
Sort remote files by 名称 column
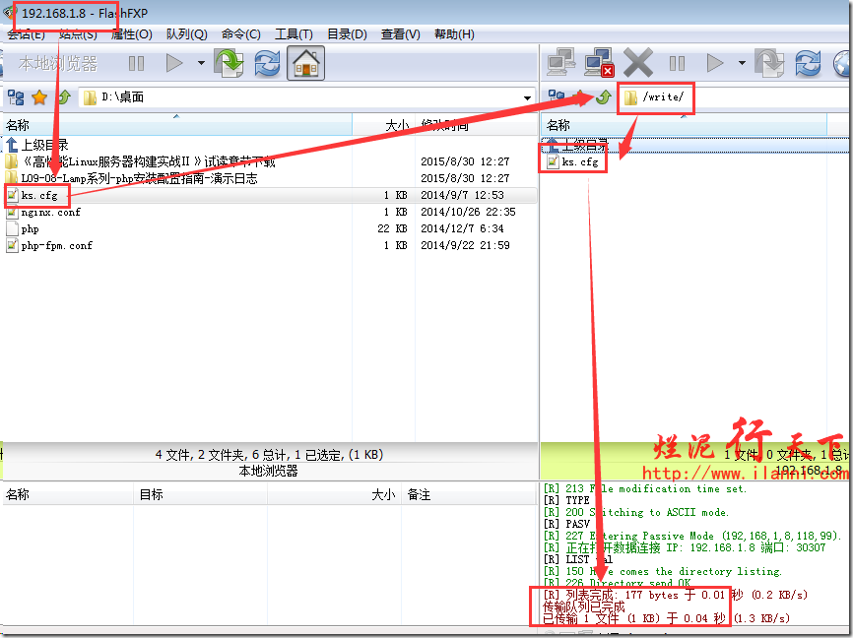(684, 125)
